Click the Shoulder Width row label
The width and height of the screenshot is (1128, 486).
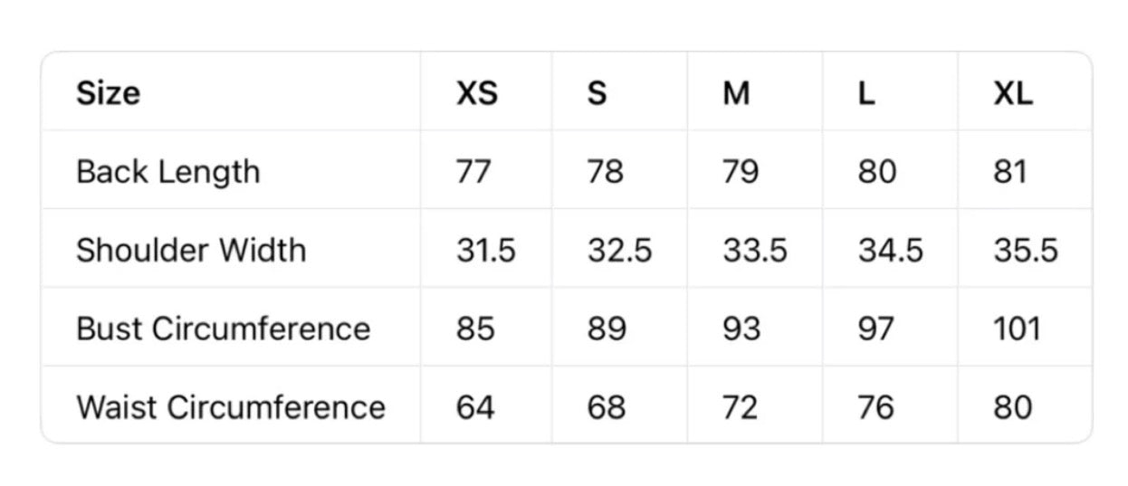(x=191, y=250)
